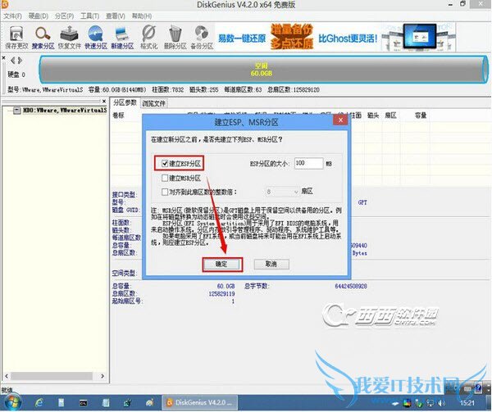Enable the 建立MSR分区 checkbox
Screen dimensions: 492x412
point(165,178)
